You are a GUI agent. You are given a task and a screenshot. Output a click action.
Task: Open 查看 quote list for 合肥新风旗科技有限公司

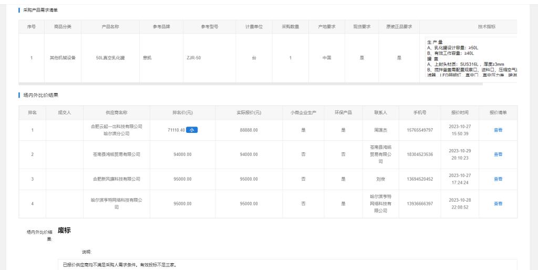pyautogui.click(x=498, y=179)
